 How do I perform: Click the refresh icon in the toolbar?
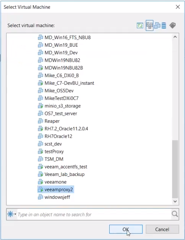pyautogui.click(x=140, y=25)
